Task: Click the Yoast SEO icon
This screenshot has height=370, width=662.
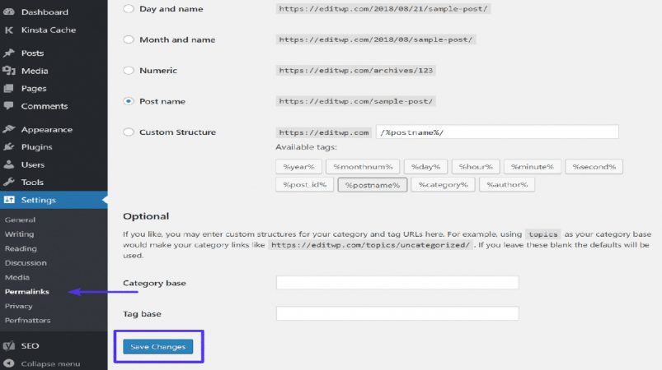Action: pos(9,346)
